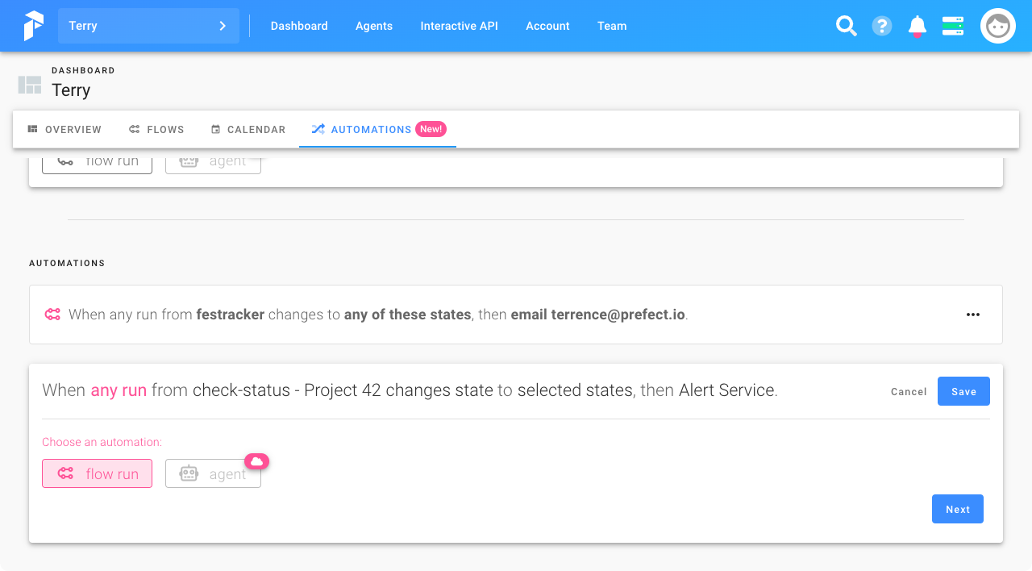Open the Calendar tab
The height and width of the screenshot is (571, 1032).
click(248, 129)
